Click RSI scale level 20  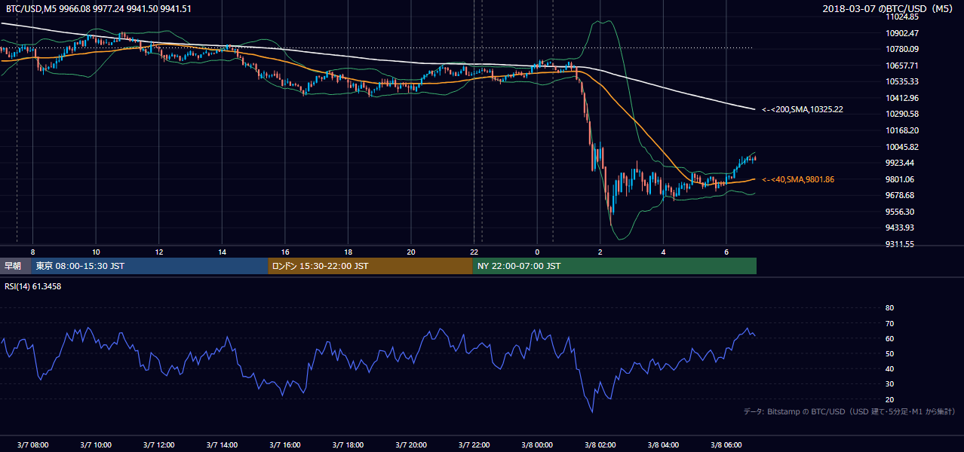[889, 399]
